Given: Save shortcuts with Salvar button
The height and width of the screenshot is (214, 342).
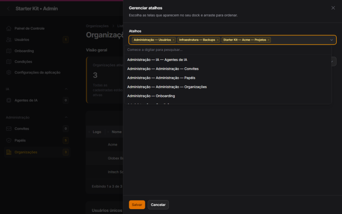Looking at the screenshot, I should [137, 205].
